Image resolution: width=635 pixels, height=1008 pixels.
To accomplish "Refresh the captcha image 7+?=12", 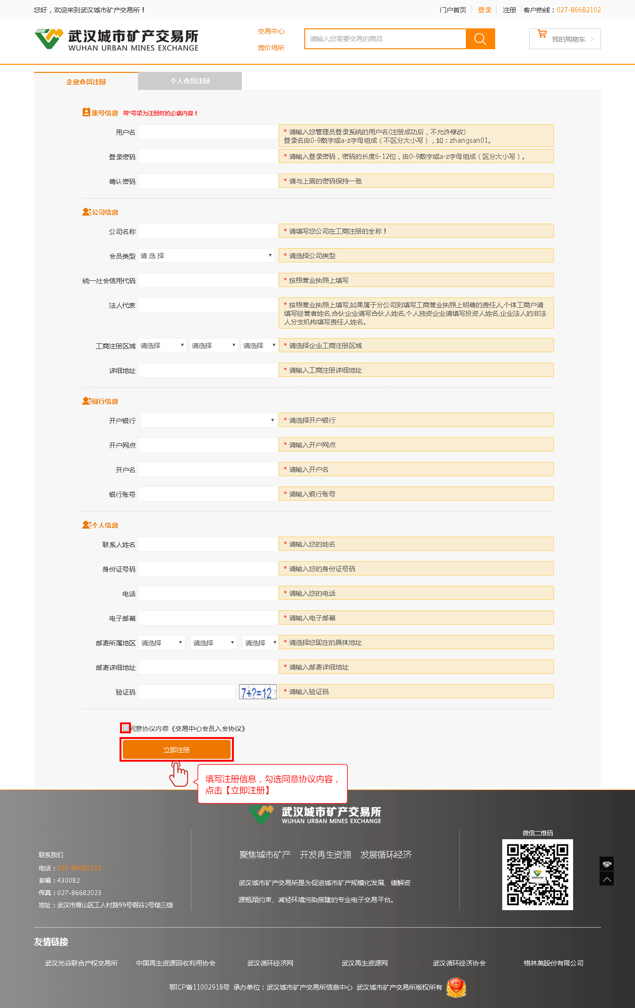I will coord(257,692).
